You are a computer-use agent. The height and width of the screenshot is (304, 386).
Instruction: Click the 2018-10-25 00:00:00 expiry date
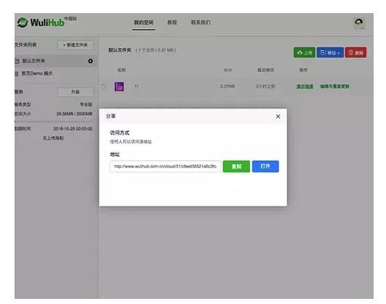(73, 129)
